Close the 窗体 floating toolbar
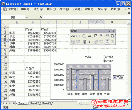 pyautogui.click(x=113, y=31)
